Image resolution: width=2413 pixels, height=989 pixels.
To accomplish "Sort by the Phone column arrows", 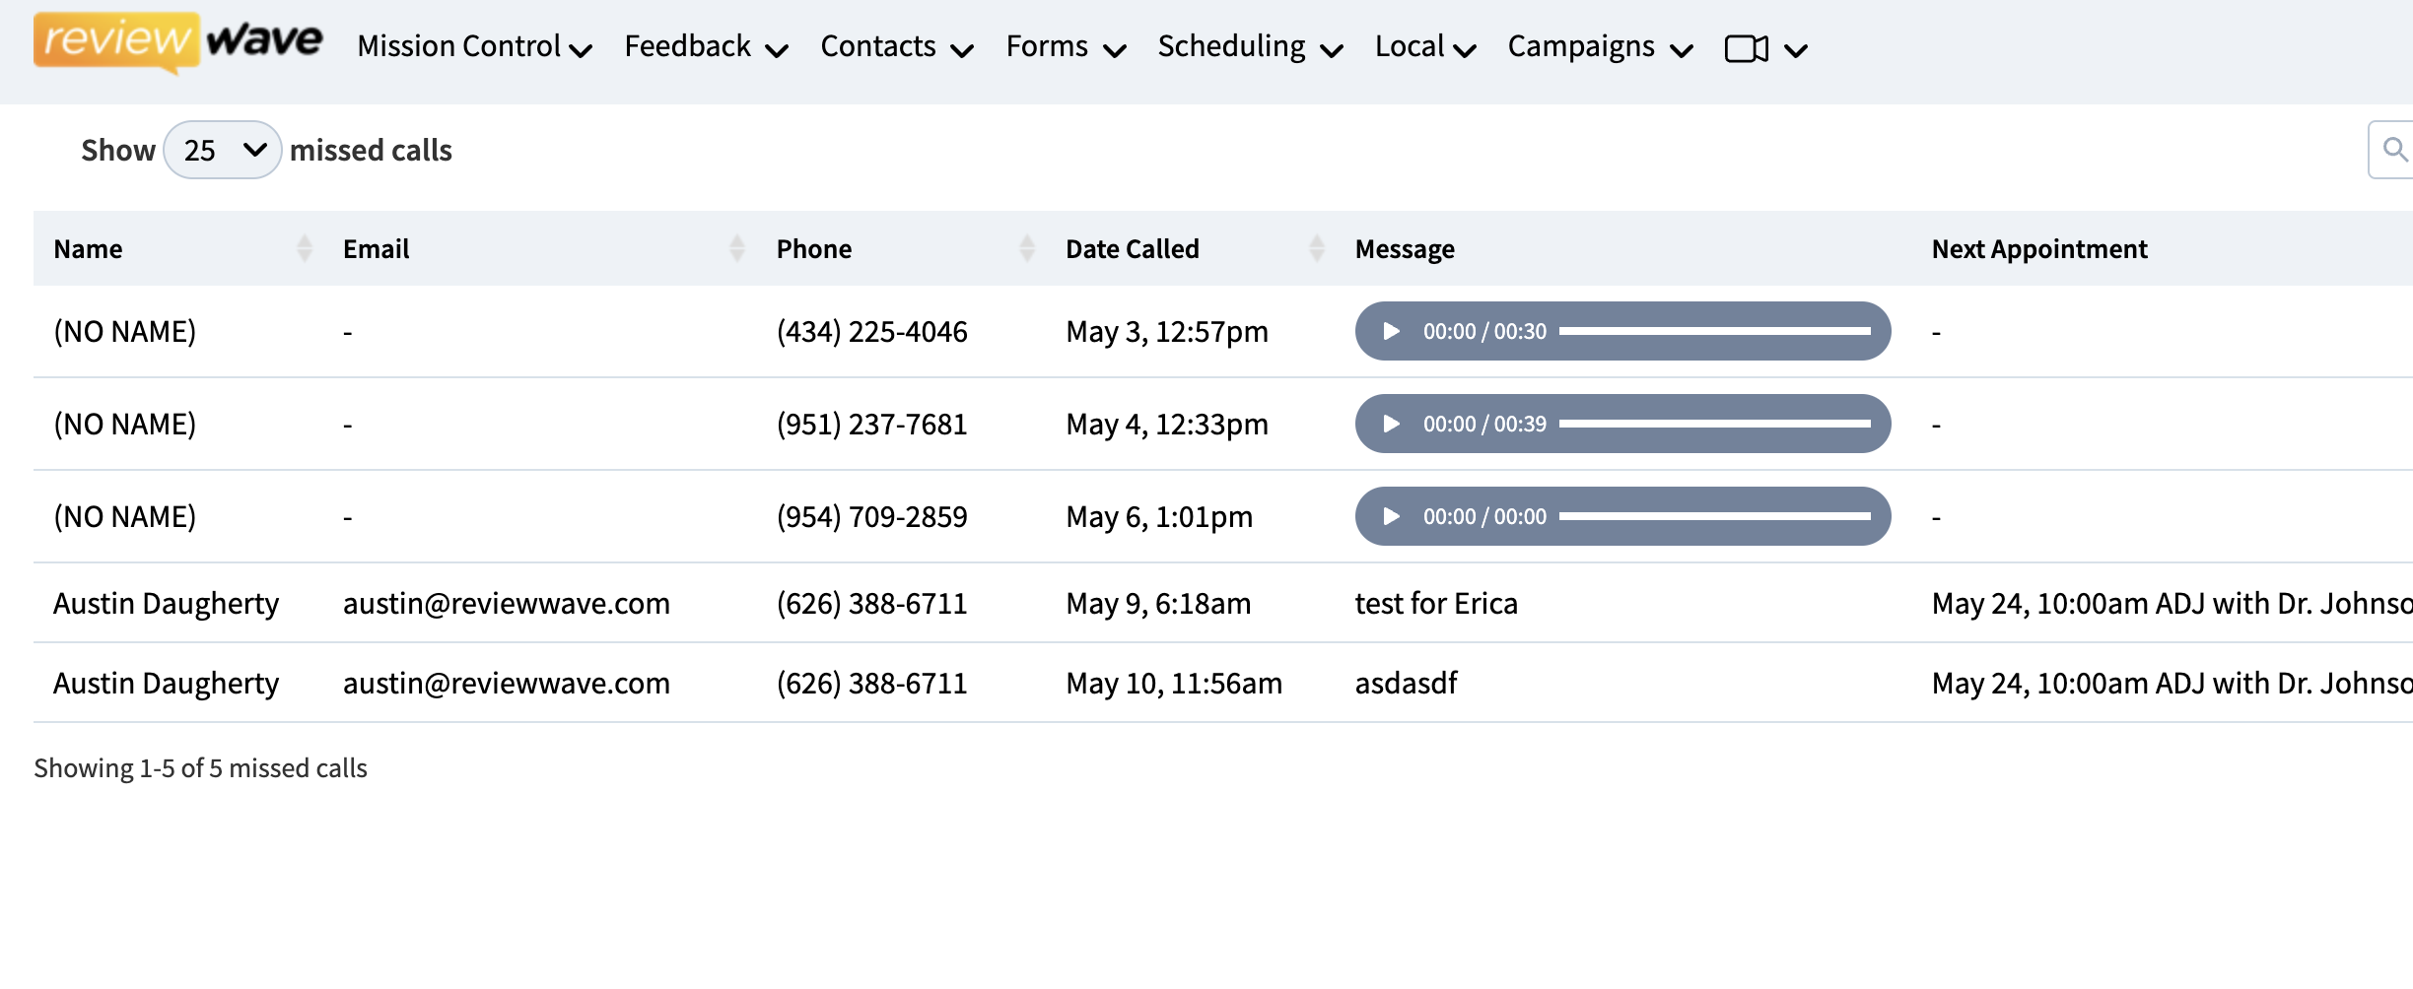I will 1026,248.
